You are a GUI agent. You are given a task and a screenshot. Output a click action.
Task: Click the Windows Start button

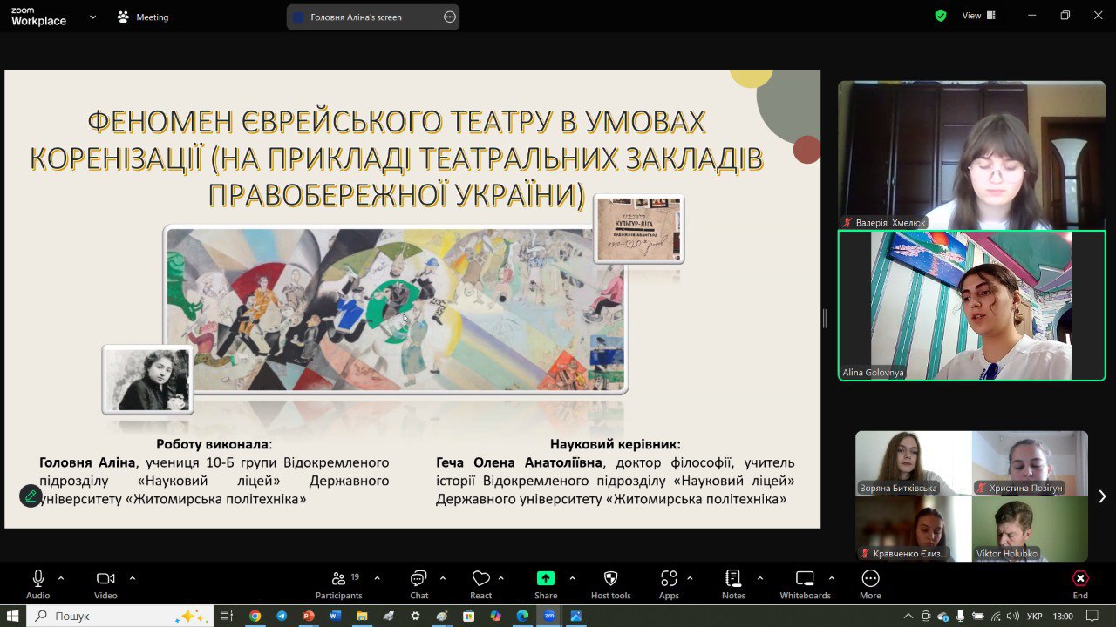13,616
